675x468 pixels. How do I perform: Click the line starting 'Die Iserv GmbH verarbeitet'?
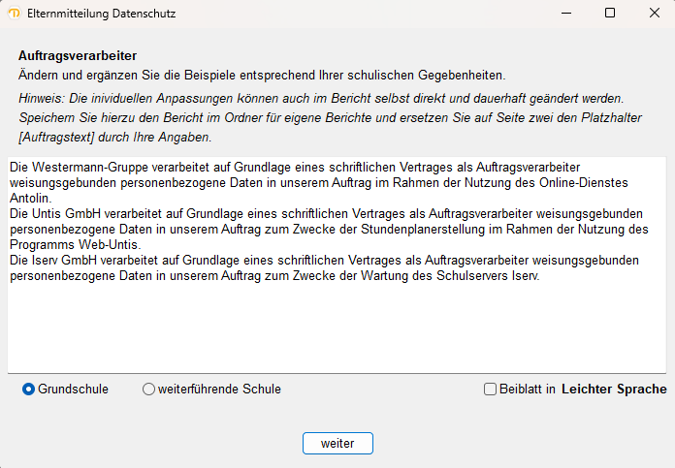click(324, 261)
